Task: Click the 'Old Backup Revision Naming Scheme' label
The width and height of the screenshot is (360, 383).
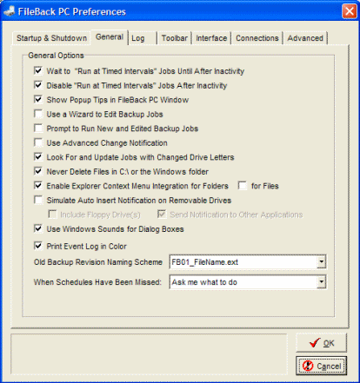Action: [98, 262]
